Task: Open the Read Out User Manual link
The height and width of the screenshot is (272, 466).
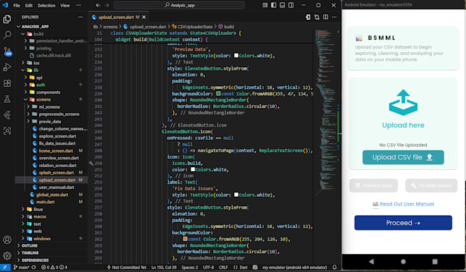Action: click(403, 204)
